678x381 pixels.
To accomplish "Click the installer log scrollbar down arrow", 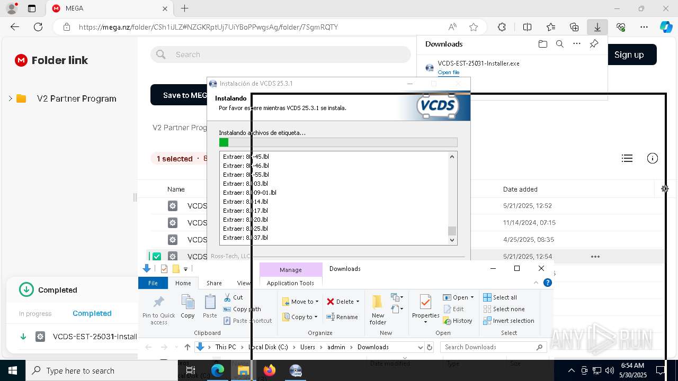I will pyautogui.click(x=452, y=240).
